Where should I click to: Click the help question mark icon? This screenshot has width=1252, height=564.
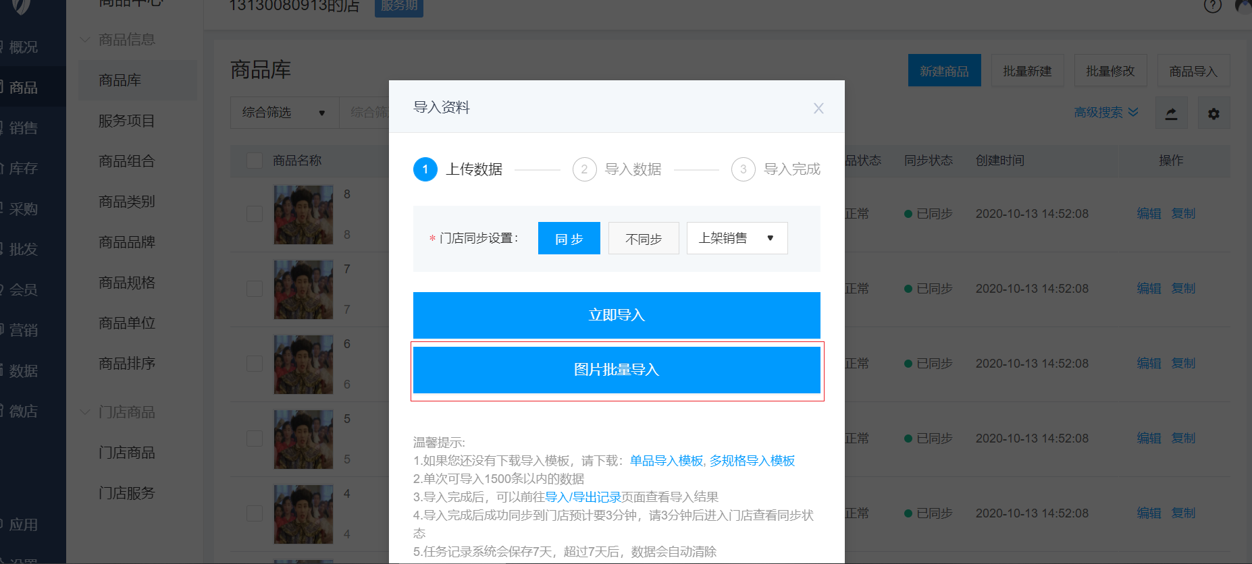(1212, 5)
